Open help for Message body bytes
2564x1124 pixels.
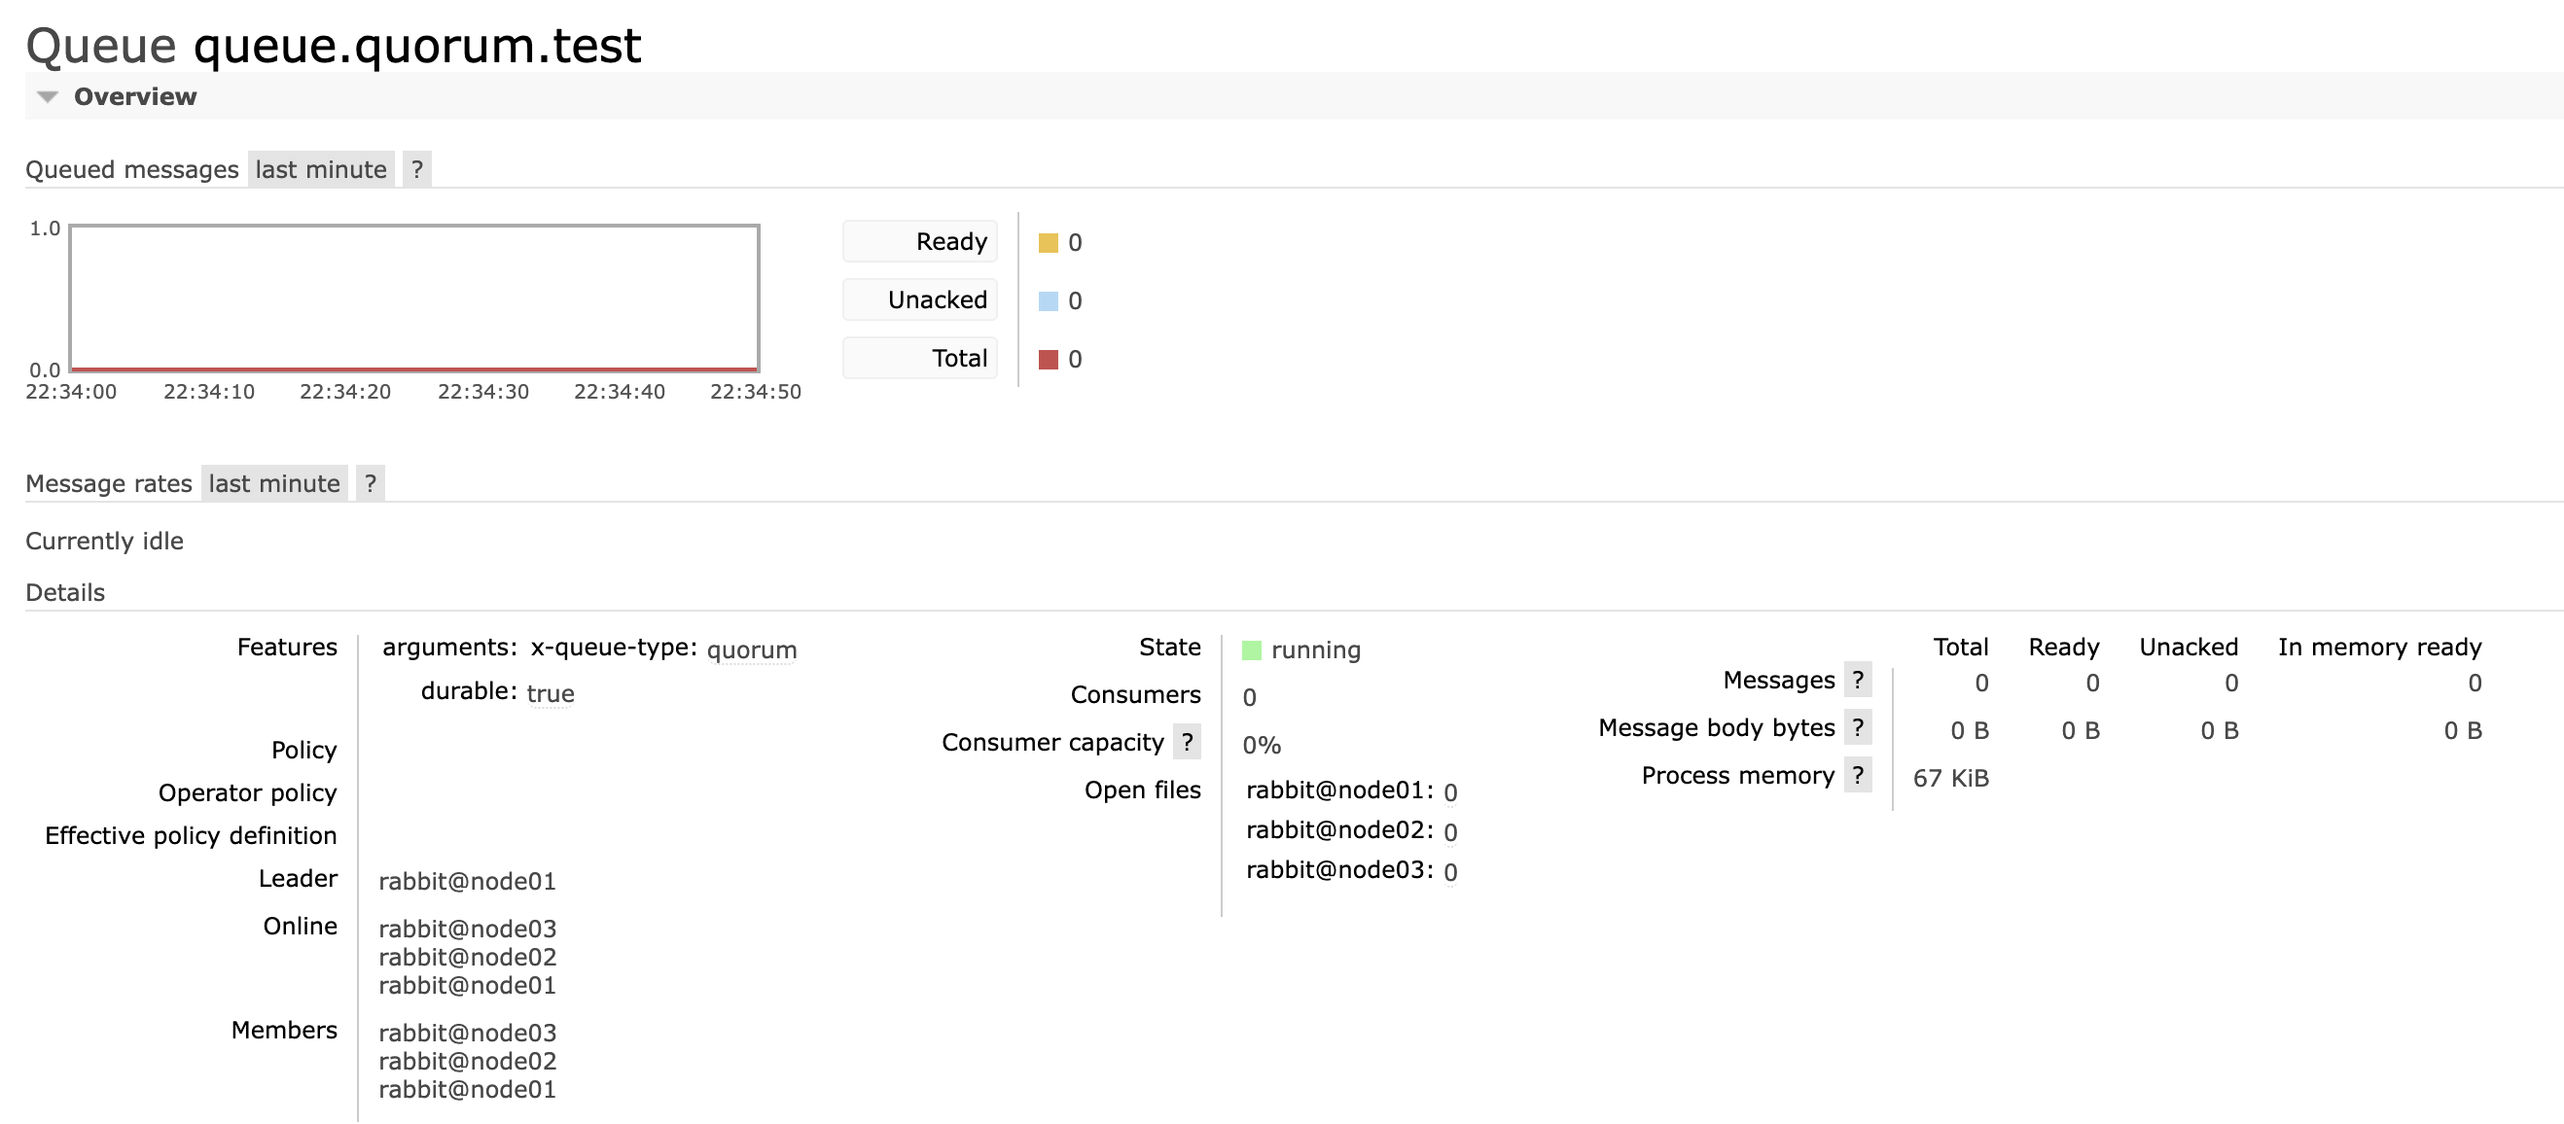point(1857,727)
